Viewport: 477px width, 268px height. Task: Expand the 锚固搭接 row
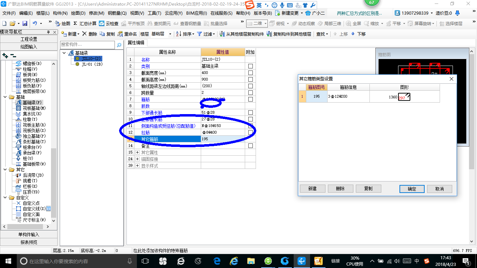(x=137, y=159)
